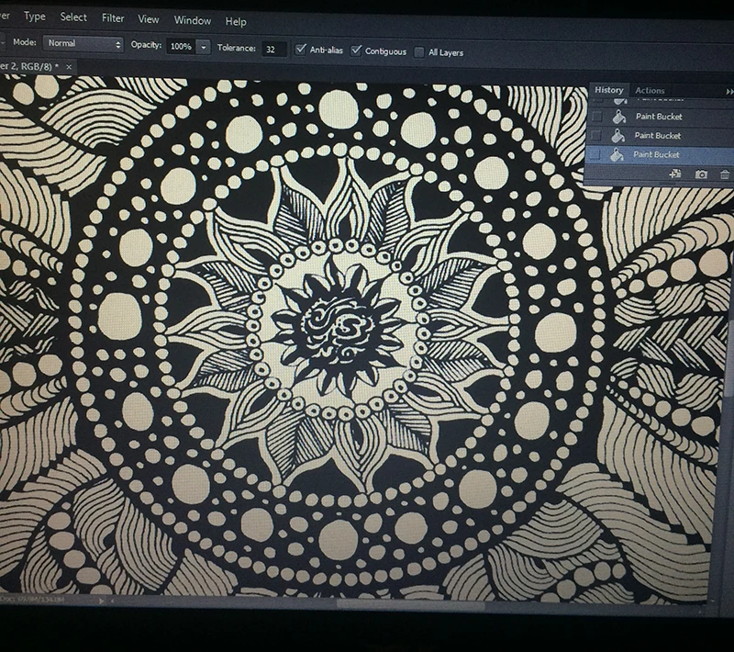The image size is (734, 652).
Task: Set history brush source on last Paint Bucket state
Action: point(595,154)
